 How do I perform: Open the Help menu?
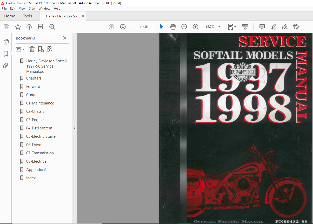coord(57,9)
